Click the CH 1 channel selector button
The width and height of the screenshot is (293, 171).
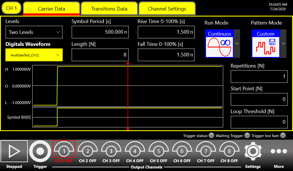[11, 8]
